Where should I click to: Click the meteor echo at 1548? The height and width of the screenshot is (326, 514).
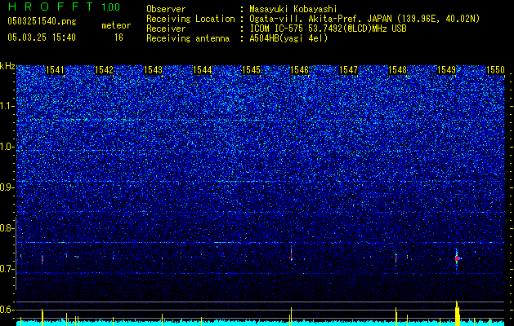396,258
